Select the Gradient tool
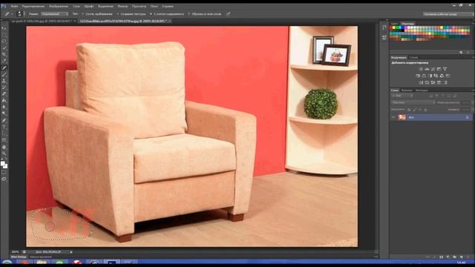The width and height of the screenshot is (475, 267). coord(4,101)
